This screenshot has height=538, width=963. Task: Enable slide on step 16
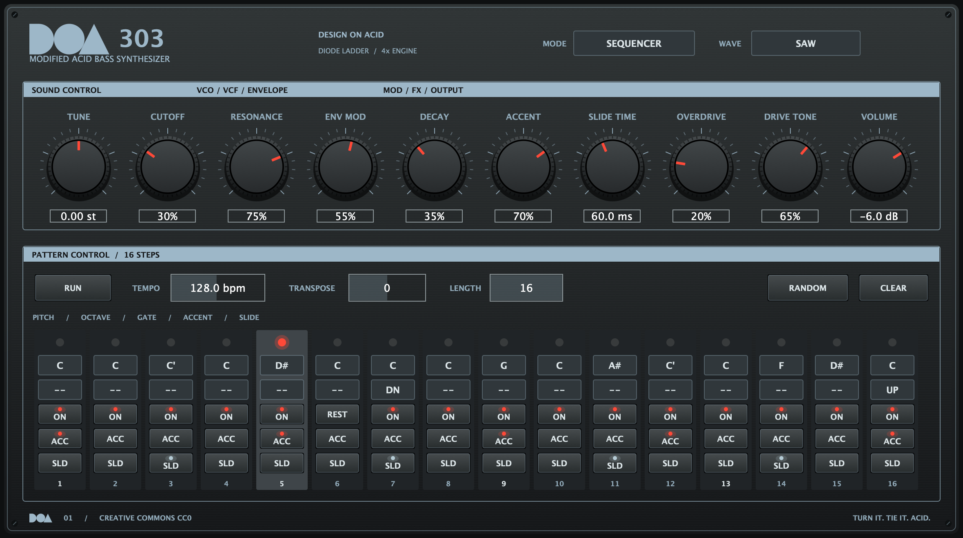[x=892, y=463]
